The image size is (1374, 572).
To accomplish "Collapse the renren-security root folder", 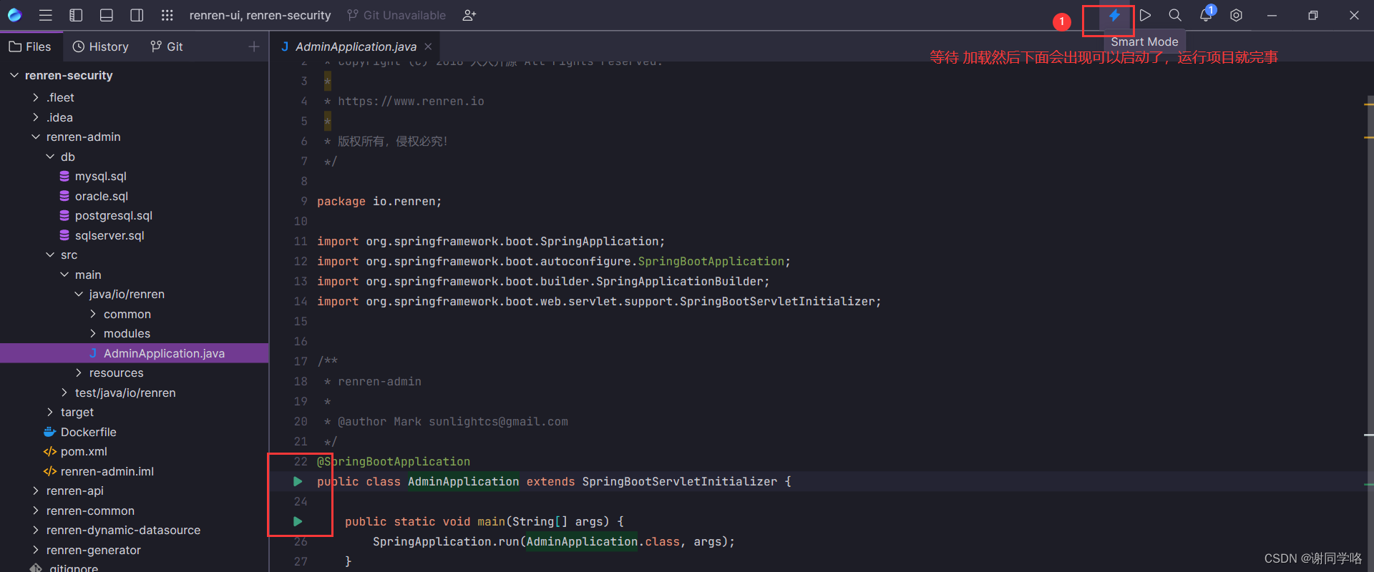I will [x=14, y=75].
